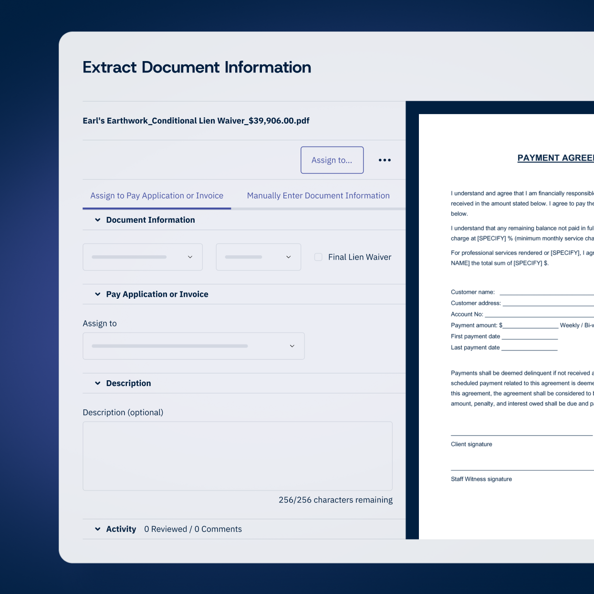This screenshot has height=594, width=594.
Task: Open the Assign to dropdown
Action: (x=194, y=346)
